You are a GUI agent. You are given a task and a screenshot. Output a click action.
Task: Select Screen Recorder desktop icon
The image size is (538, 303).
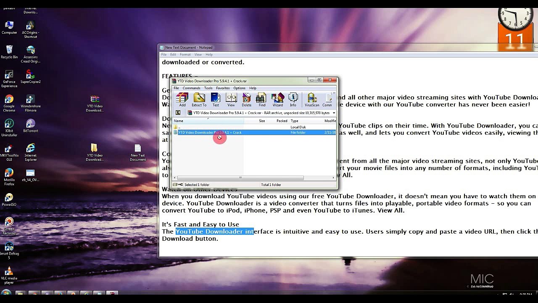[9, 226]
